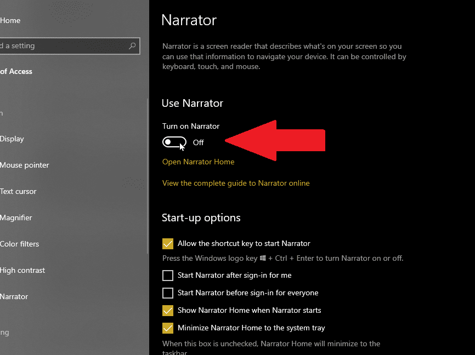Click the Windows logo key shortcut hint text

point(282,258)
